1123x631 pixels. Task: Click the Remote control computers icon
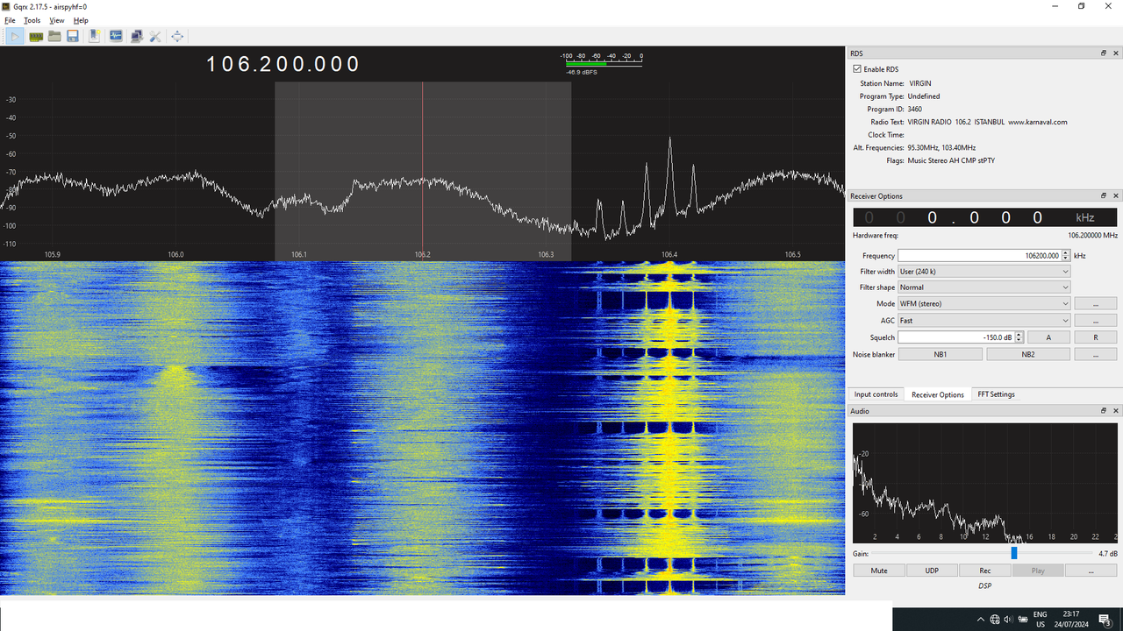coord(136,36)
